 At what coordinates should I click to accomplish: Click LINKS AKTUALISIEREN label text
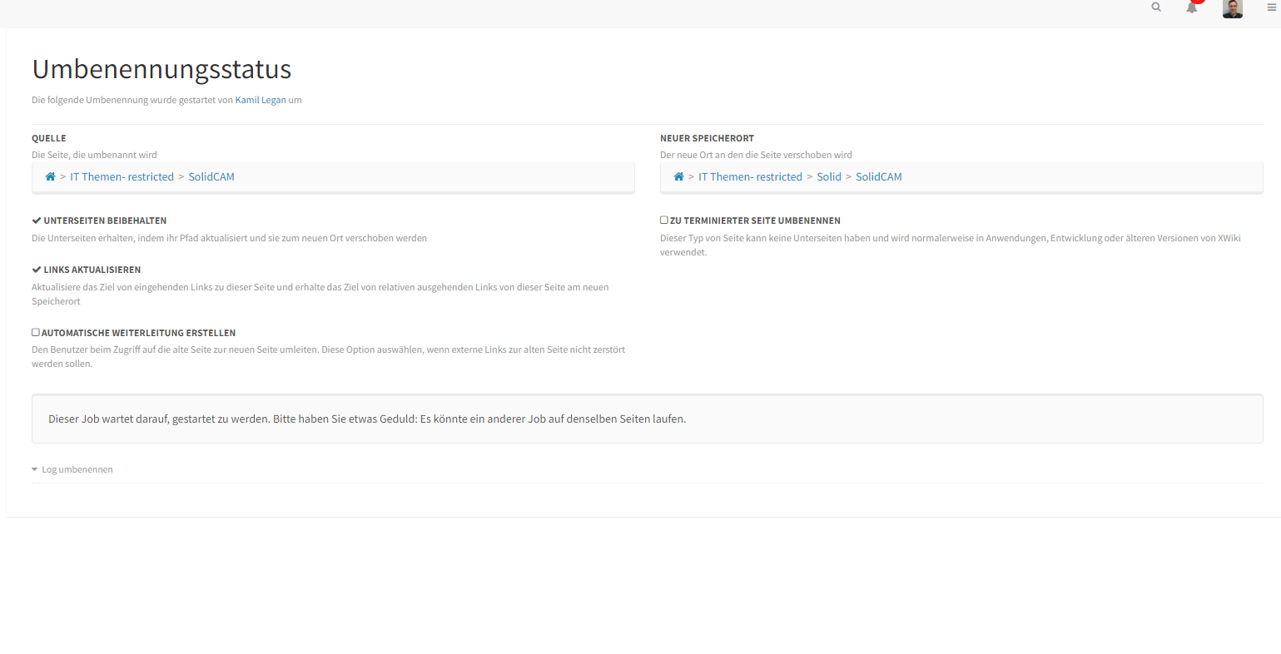pyautogui.click(x=92, y=270)
